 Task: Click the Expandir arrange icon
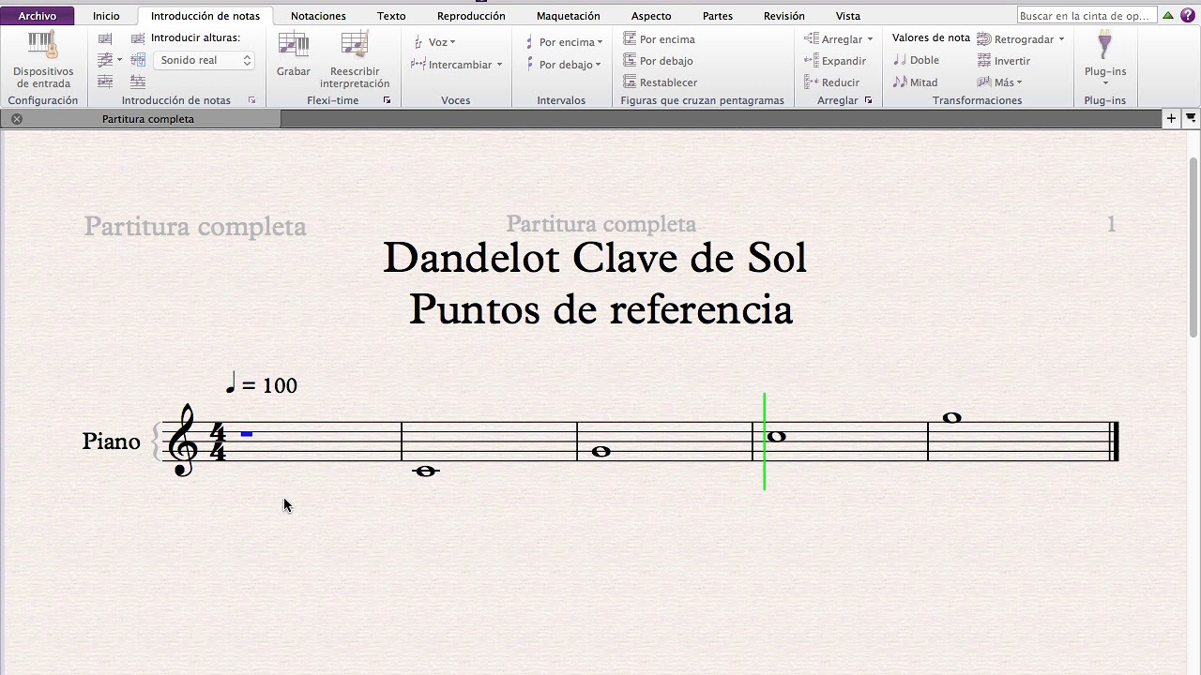(x=812, y=61)
